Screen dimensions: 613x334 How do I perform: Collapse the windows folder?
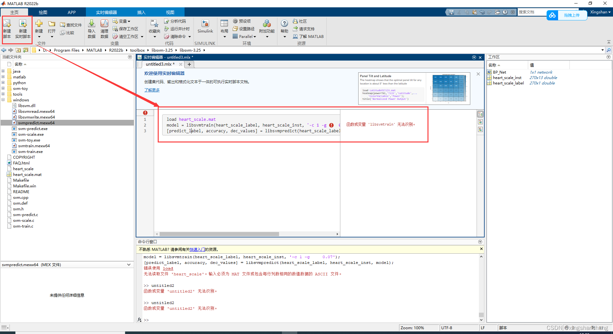3,100
